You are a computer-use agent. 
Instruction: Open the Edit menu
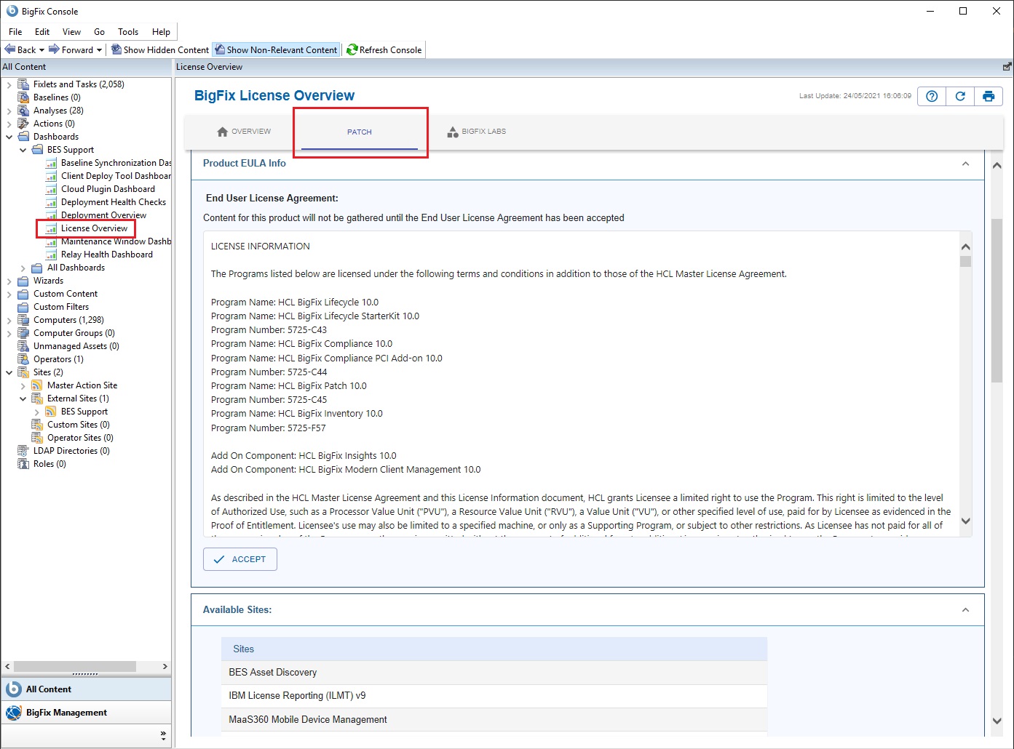42,32
